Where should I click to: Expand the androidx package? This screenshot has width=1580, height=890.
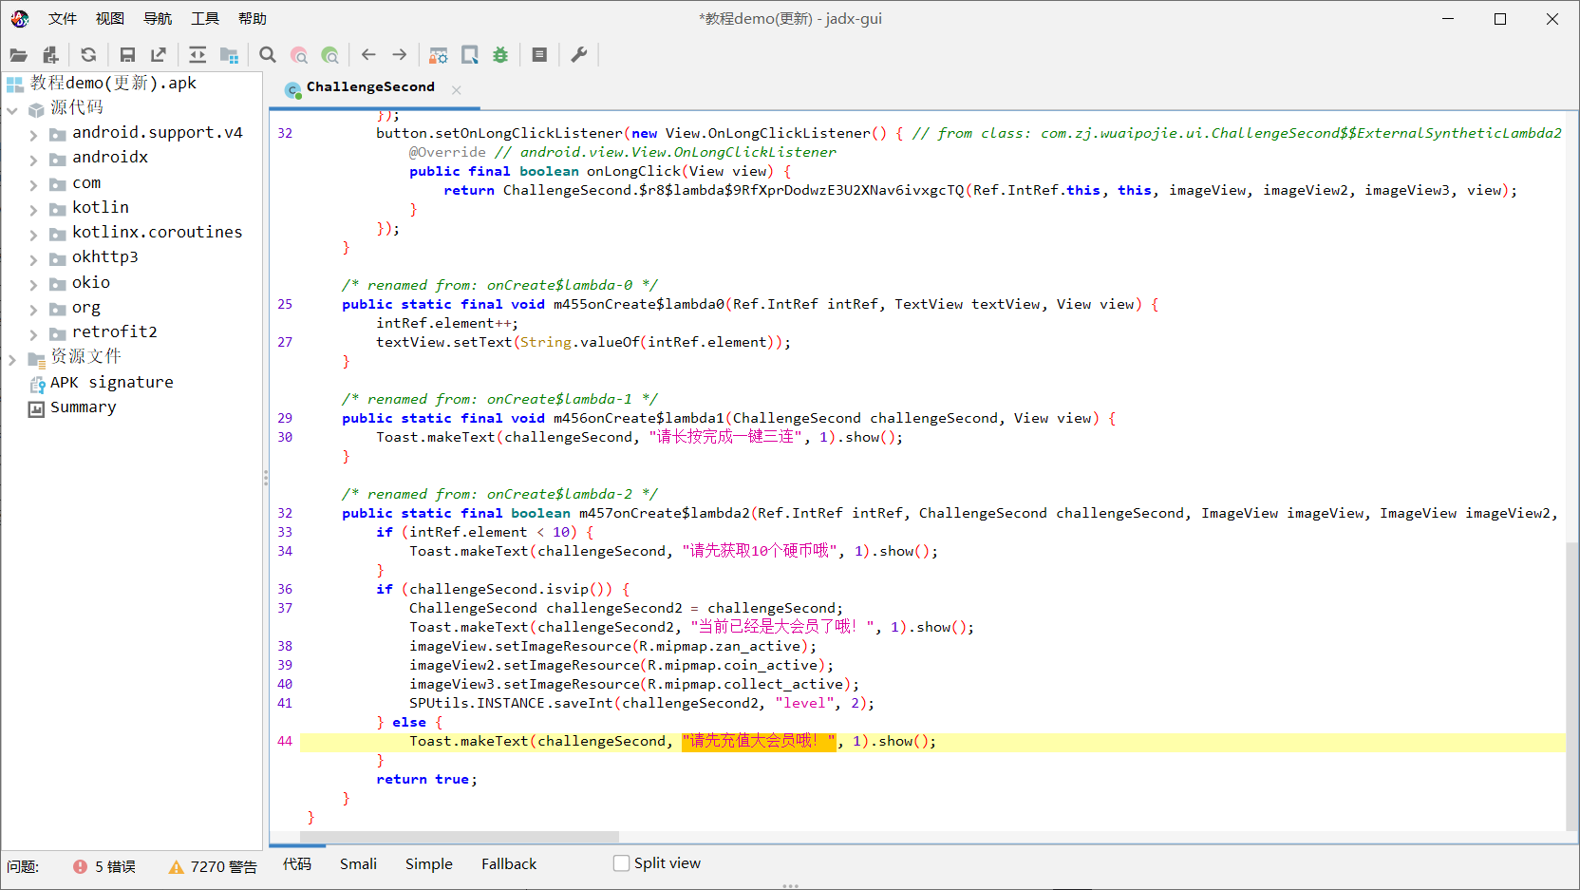point(33,160)
